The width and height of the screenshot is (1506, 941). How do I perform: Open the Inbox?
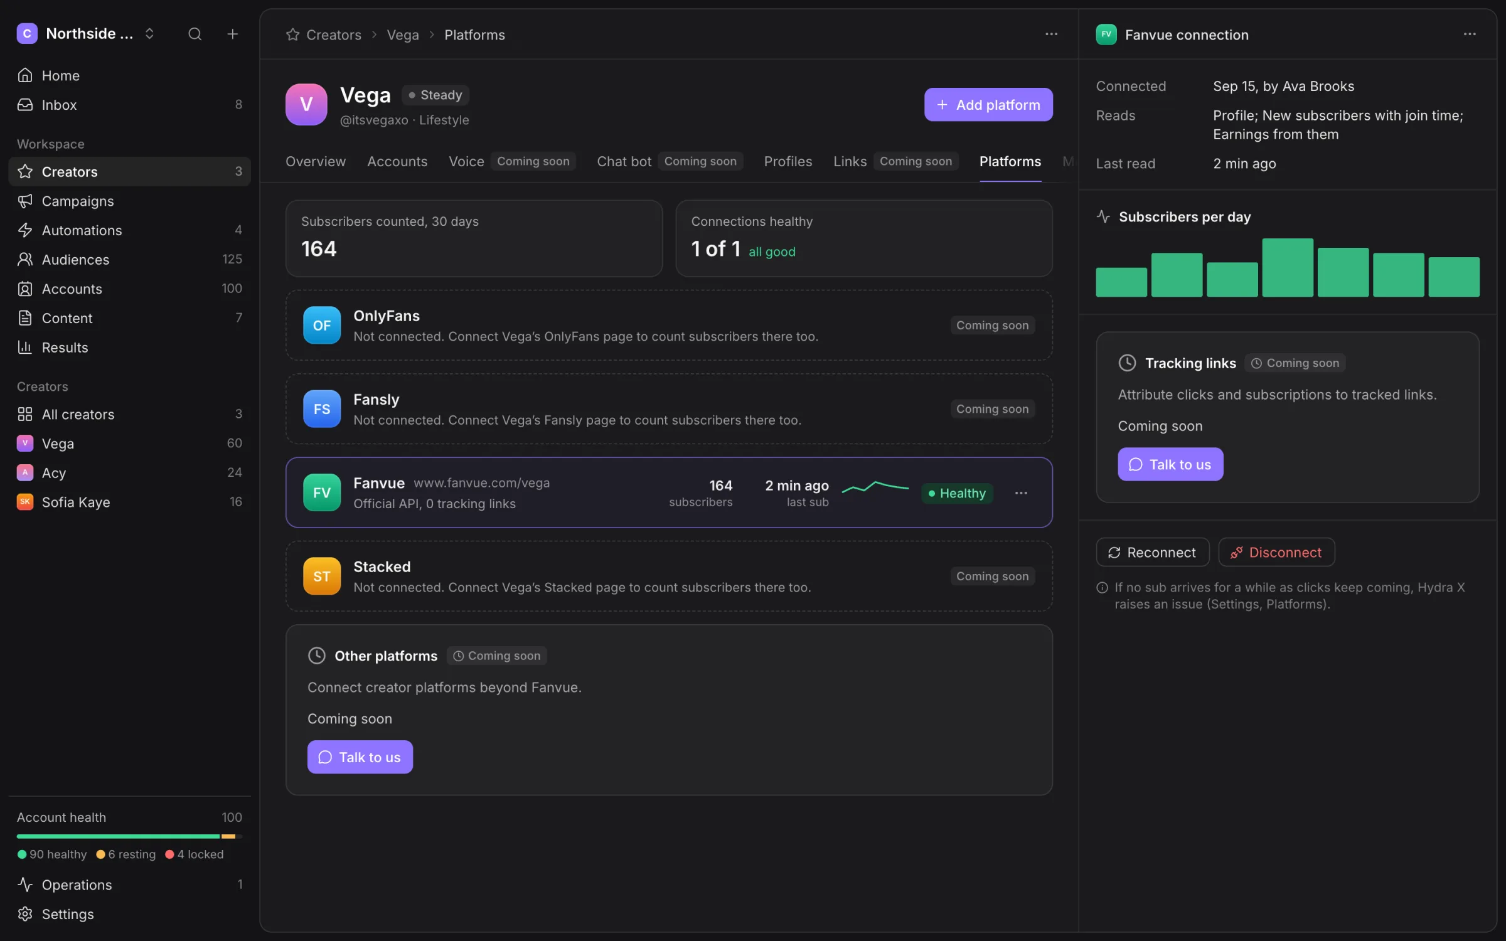pyautogui.click(x=129, y=105)
